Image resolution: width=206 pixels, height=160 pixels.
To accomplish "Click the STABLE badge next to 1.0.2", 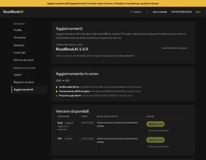I will click(x=69, y=123).
